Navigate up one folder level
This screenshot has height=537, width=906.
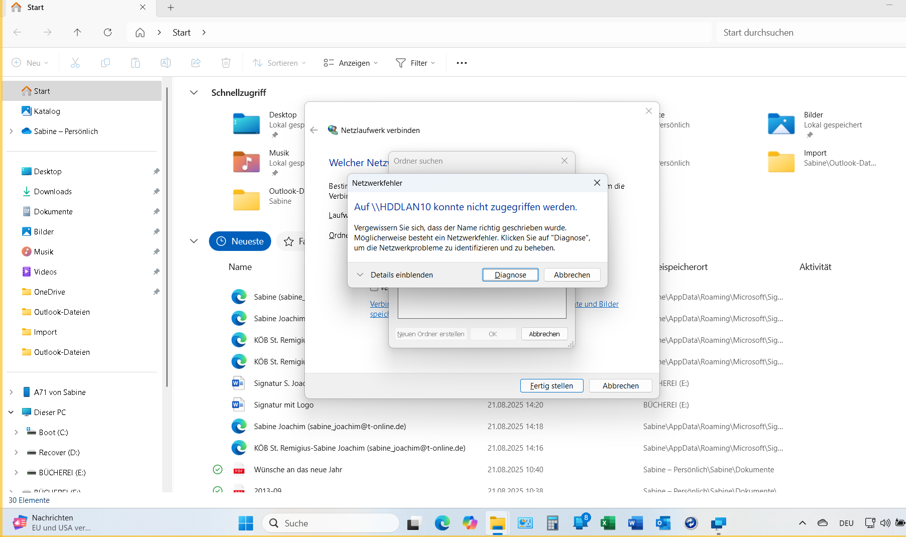click(x=77, y=32)
